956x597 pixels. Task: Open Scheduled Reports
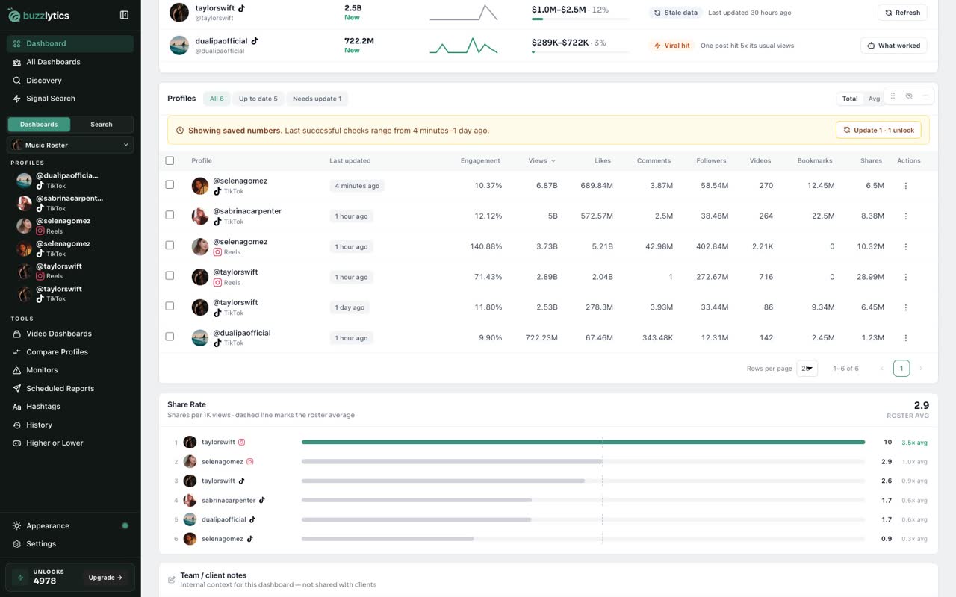[x=70, y=389]
